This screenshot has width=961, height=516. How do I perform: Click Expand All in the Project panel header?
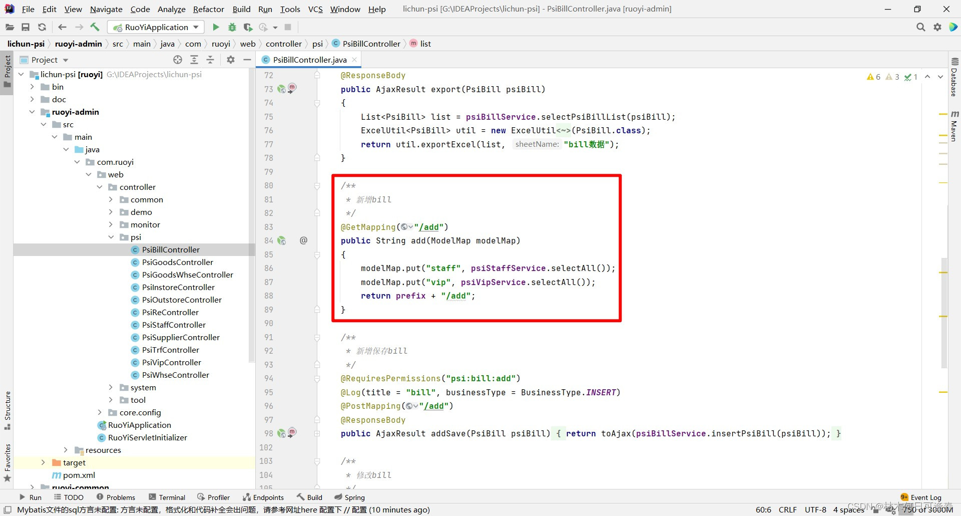194,60
